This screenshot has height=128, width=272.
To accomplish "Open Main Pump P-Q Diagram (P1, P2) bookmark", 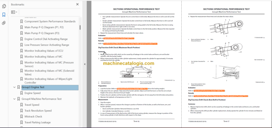I will [x=44, y=27].
